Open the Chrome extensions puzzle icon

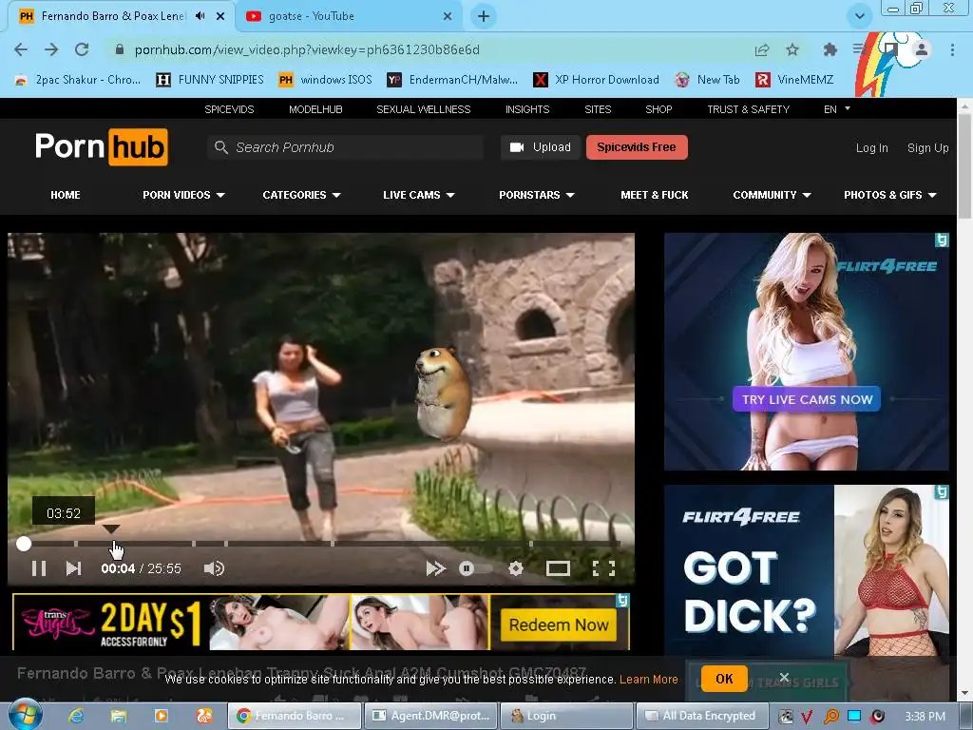click(x=830, y=49)
